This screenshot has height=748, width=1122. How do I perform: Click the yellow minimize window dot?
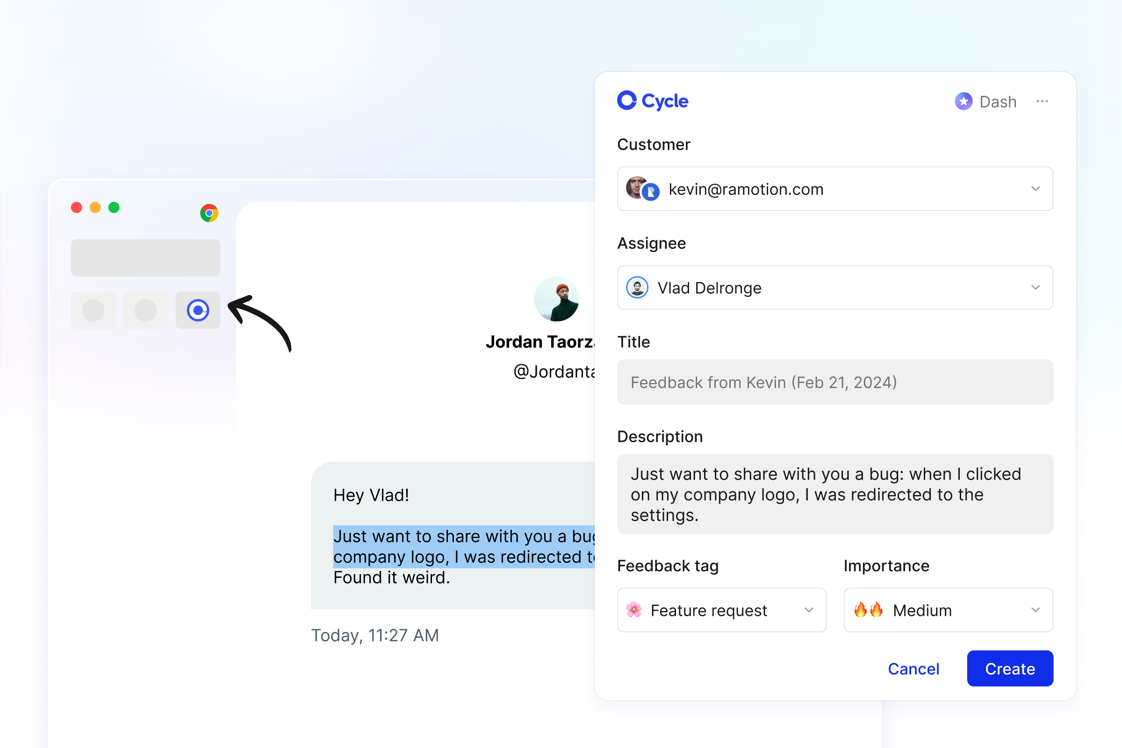(x=95, y=208)
